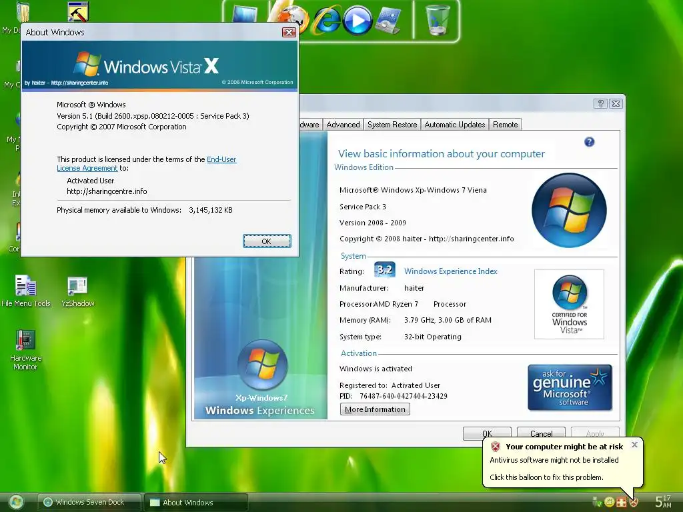Open the Windows Experience Index link
This screenshot has height=512, width=683.
(450, 271)
